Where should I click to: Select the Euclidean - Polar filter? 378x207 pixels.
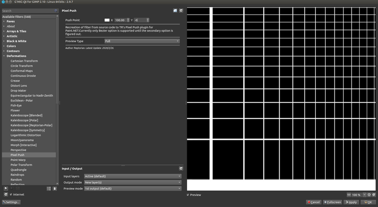pos(21,100)
